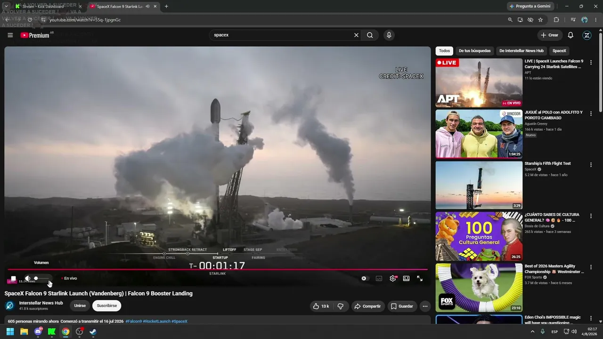The width and height of the screenshot is (603, 339).
Task: Bookmark this page with the star icon
Action: tap(540, 20)
